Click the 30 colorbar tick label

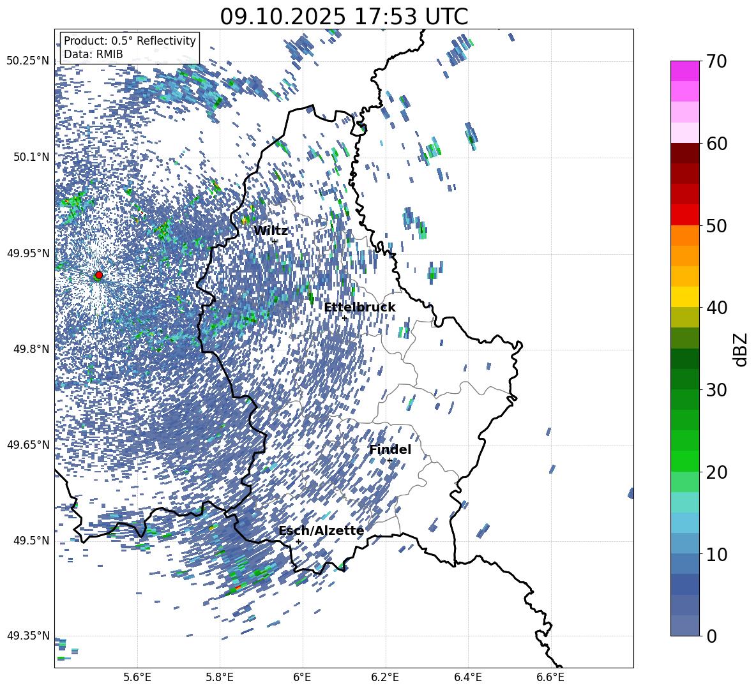(716, 389)
